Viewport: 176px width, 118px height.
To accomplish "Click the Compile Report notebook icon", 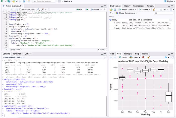I will tap(49, 9).
